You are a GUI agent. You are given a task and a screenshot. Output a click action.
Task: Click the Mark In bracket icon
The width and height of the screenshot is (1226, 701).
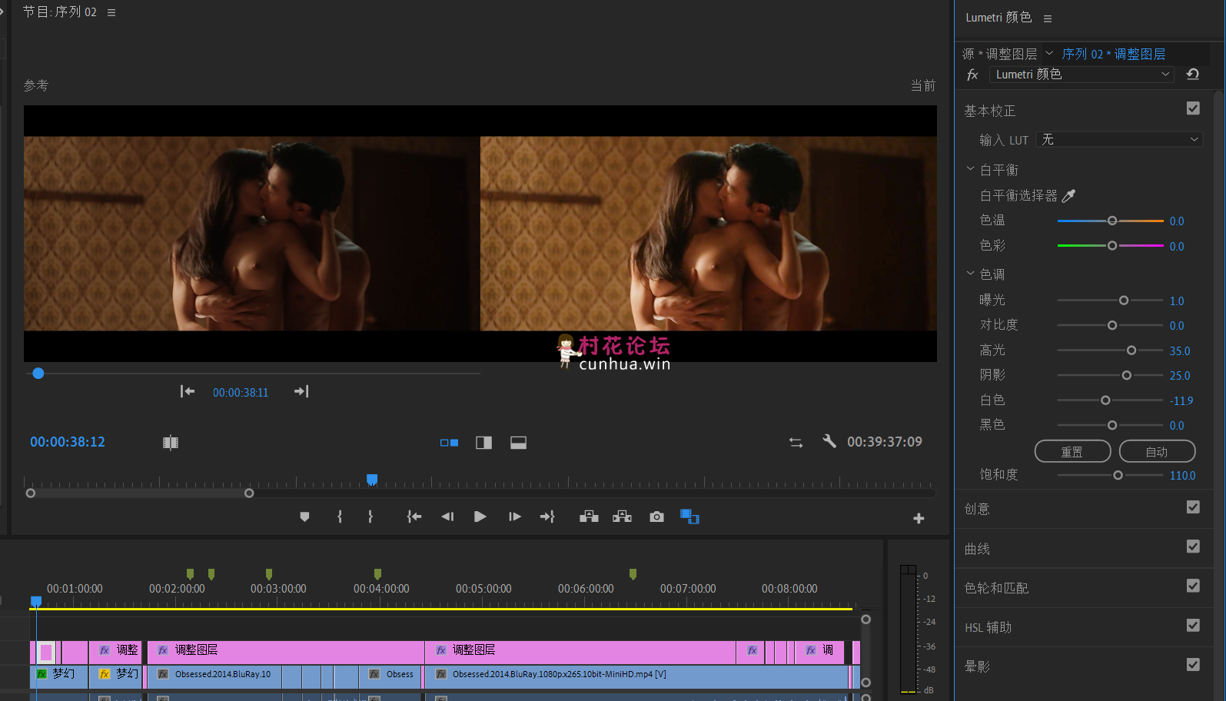340,517
